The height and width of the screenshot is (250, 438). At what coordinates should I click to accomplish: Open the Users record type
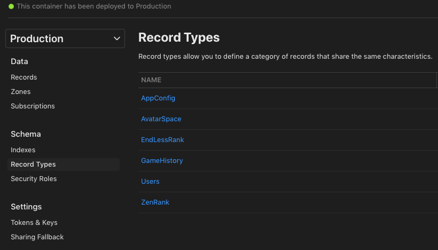150,182
